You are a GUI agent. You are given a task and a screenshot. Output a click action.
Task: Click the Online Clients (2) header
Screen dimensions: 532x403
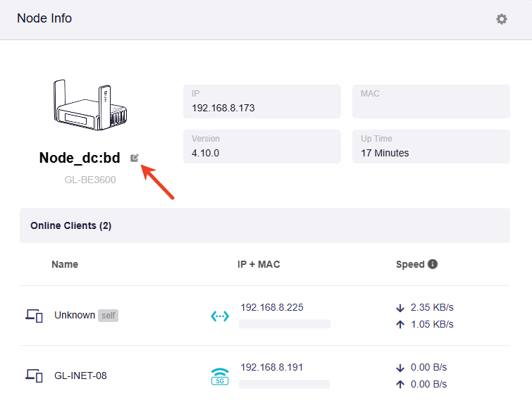click(265, 225)
